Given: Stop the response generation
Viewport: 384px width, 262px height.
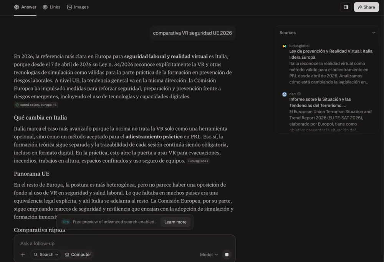Looking at the screenshot, I should pos(227,255).
